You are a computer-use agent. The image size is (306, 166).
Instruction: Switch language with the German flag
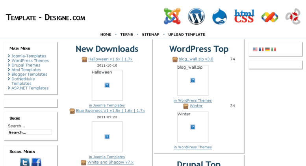coord(267,49)
